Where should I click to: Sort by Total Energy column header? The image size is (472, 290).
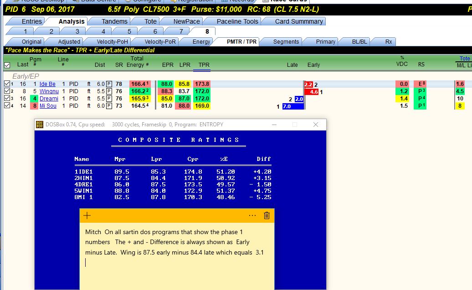tap(137, 62)
